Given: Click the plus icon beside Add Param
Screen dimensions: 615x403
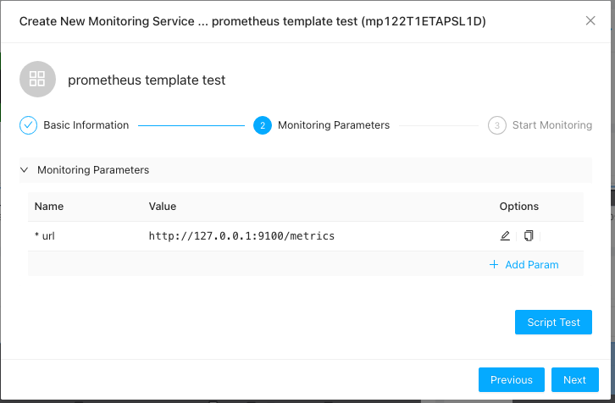Looking at the screenshot, I should coord(494,265).
